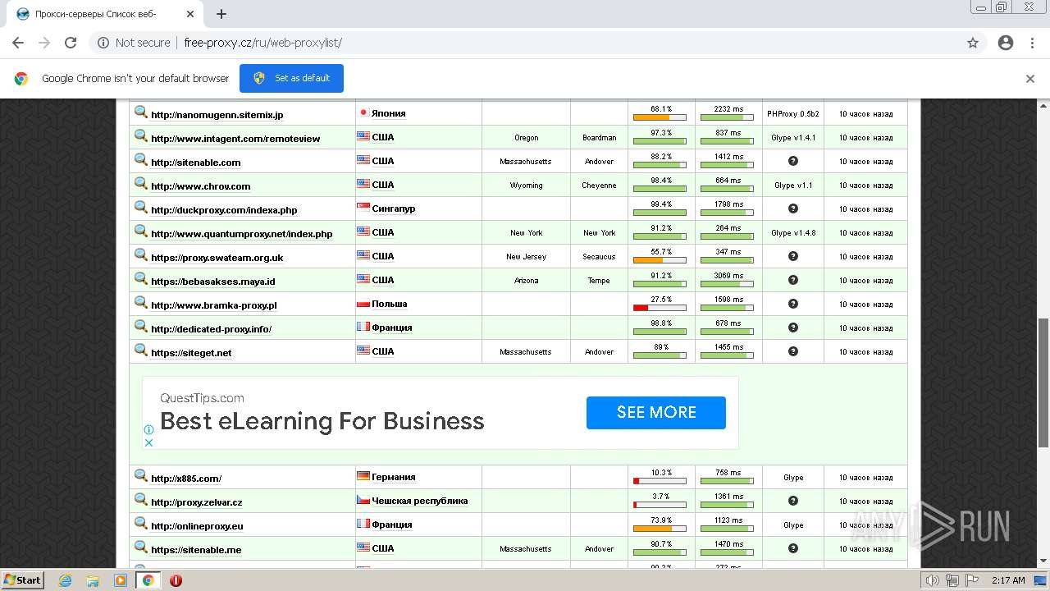Image resolution: width=1050 pixels, height=591 pixels.
Task: Click question mark icon in bramka-proxy.pl row
Action: 793,304
